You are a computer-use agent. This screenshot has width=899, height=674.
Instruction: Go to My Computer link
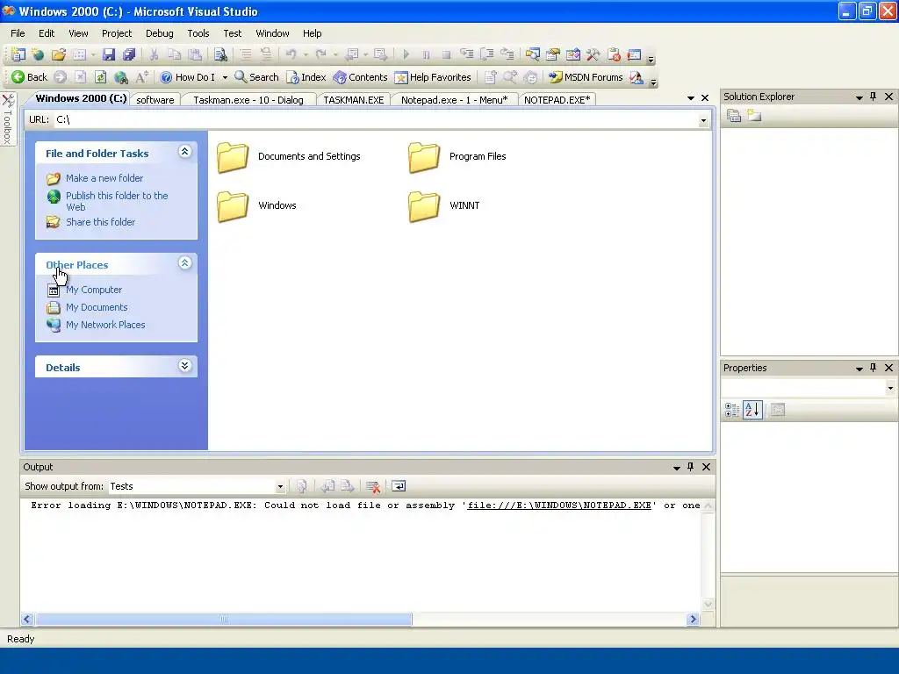coord(93,290)
